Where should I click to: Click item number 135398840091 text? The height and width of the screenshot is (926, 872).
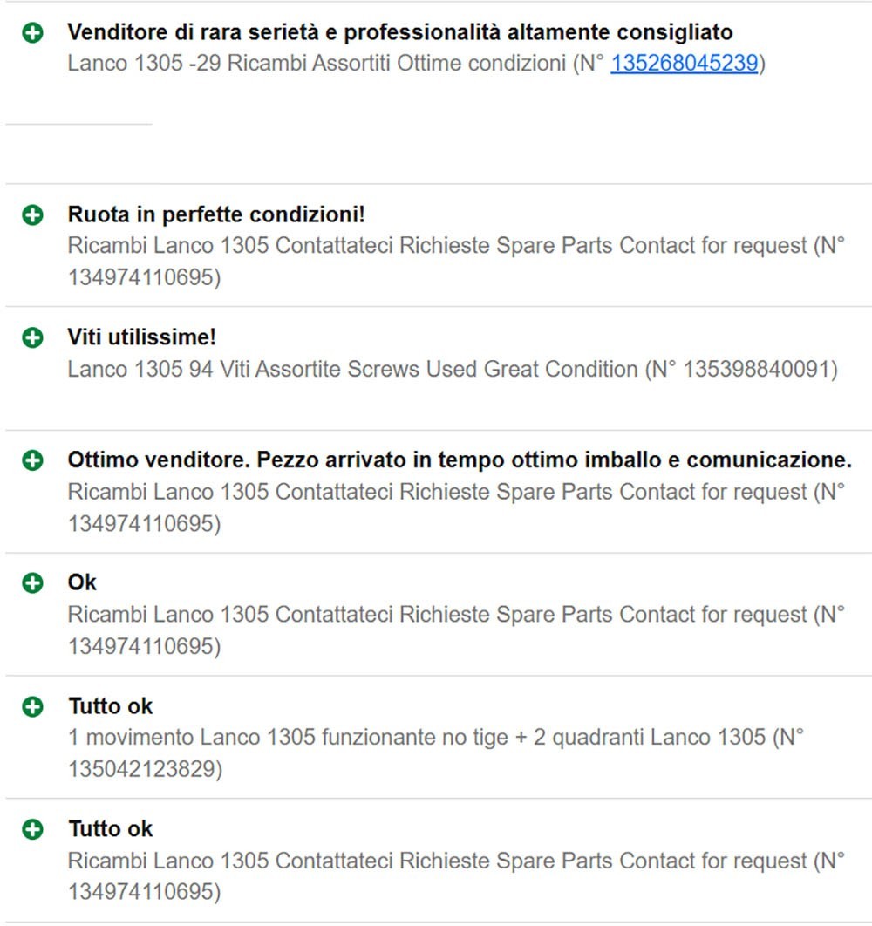tap(757, 369)
